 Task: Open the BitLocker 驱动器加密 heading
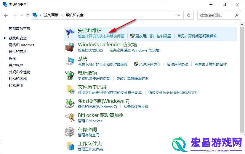pyautogui.click(x=101, y=115)
